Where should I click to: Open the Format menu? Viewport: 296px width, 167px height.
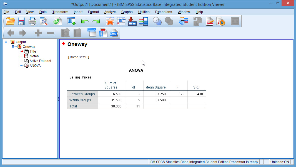(94, 12)
